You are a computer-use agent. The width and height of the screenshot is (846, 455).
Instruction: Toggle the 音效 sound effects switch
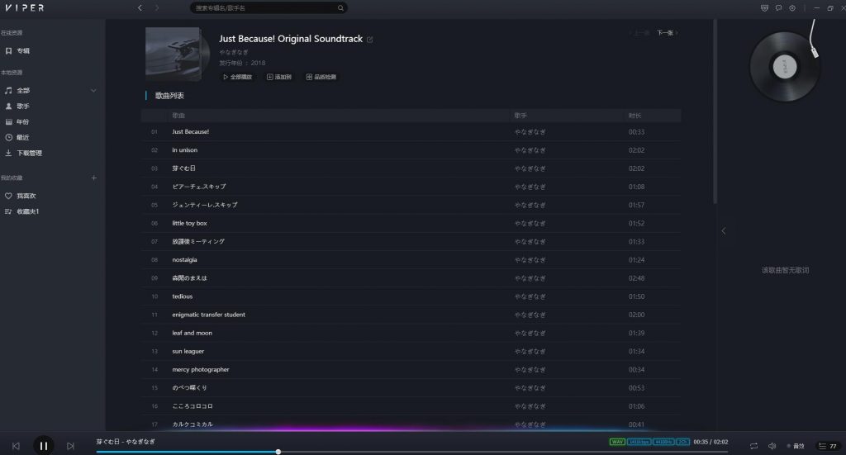point(796,446)
